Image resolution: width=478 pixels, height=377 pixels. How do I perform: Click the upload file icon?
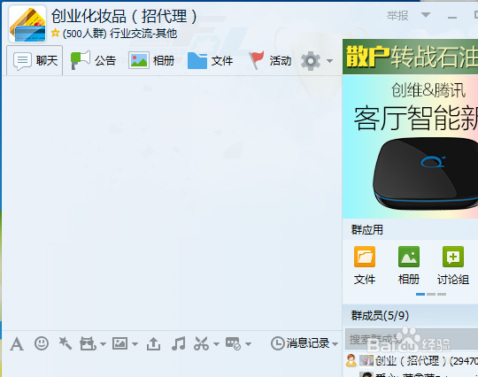153,343
